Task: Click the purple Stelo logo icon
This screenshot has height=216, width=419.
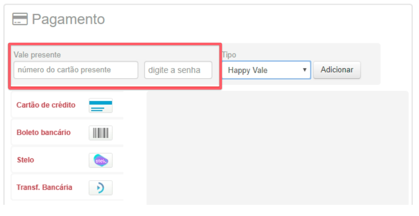Action: (x=101, y=160)
